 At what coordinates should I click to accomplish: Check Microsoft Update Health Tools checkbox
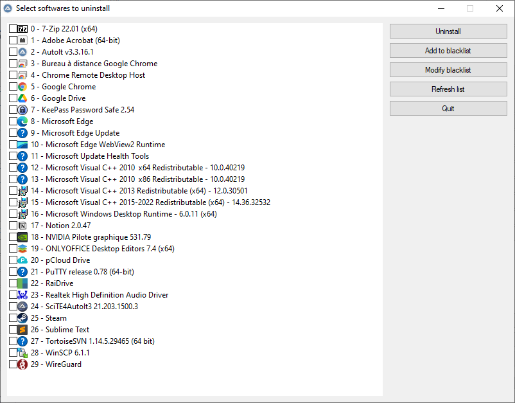(x=13, y=156)
